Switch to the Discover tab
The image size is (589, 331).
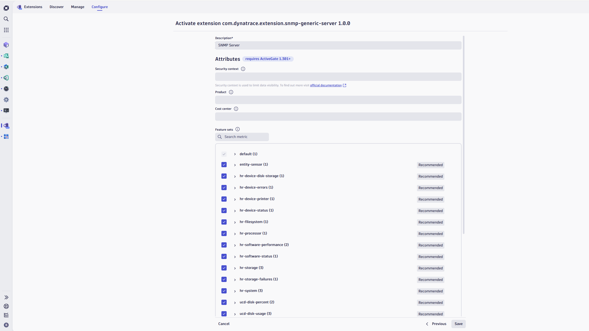(57, 7)
